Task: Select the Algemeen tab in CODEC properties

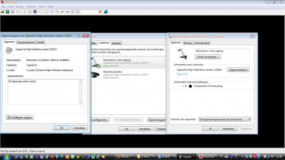Action: pos(9,42)
